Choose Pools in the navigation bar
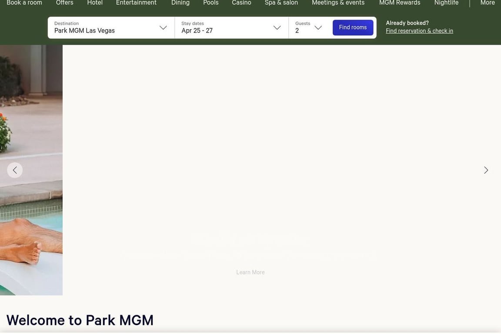The image size is (501, 334). point(210,3)
